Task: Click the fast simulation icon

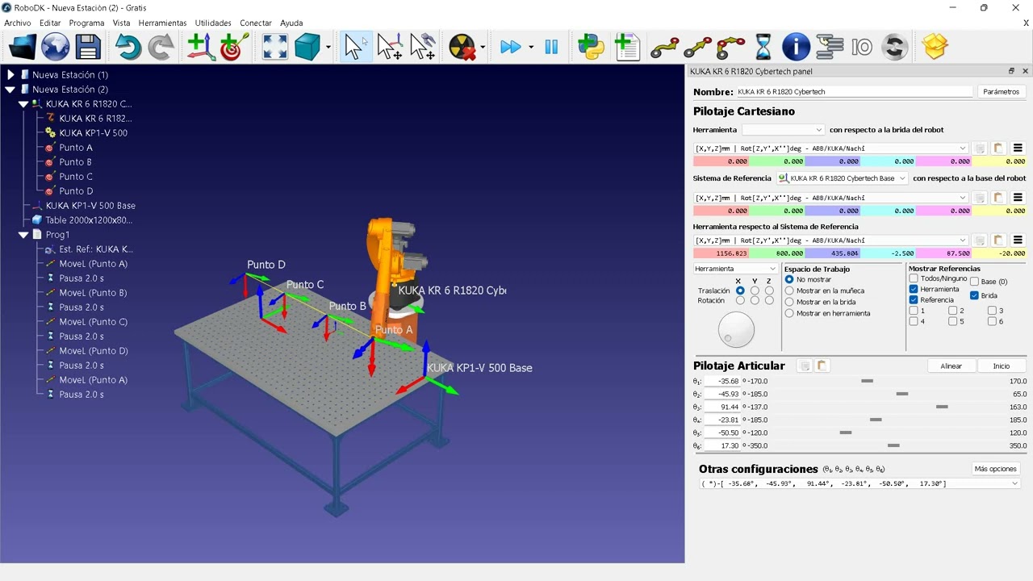Action: coord(511,47)
